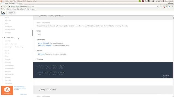Click the red-badged extension icon
This screenshot has height=97, width=174.
point(164,6)
